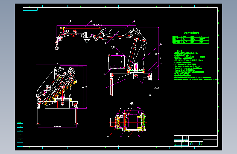237x154 pixels.
Task: Select the cross-section detail drawing of the slewing base
Action: [128, 122]
